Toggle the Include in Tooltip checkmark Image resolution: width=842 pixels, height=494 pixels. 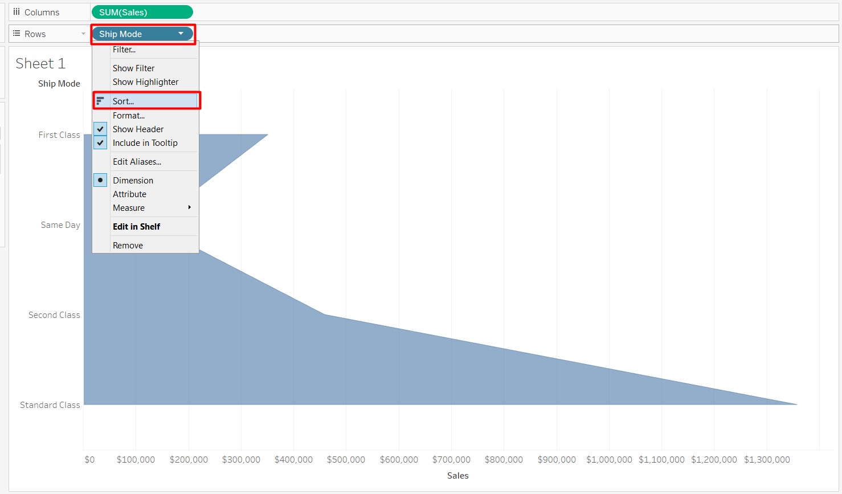tap(100, 143)
